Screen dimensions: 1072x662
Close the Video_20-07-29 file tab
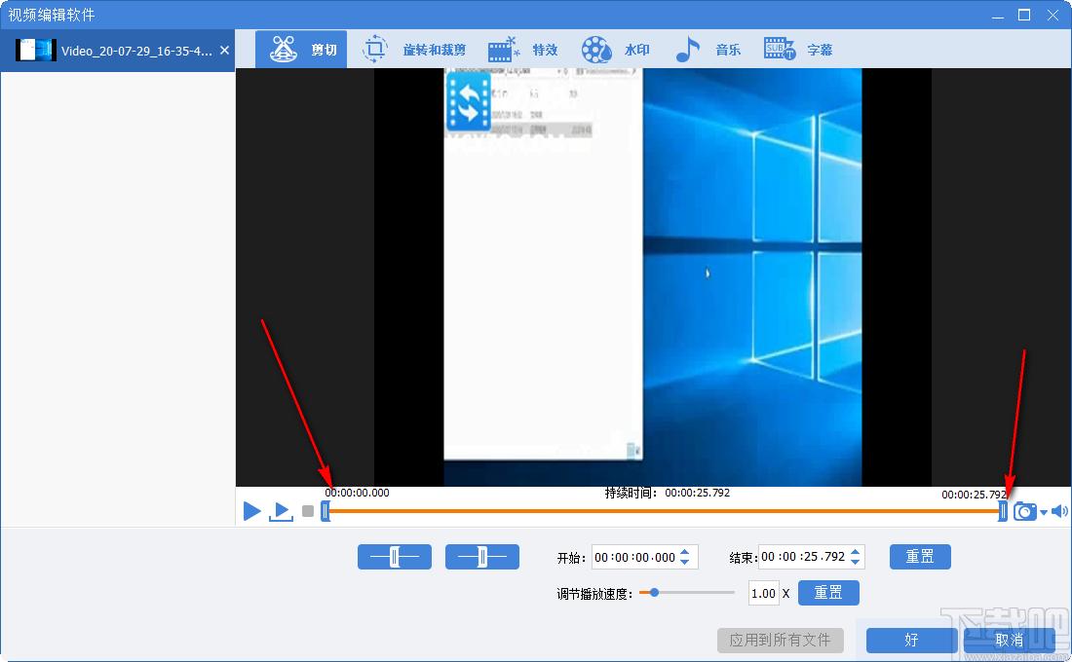pyautogui.click(x=224, y=50)
